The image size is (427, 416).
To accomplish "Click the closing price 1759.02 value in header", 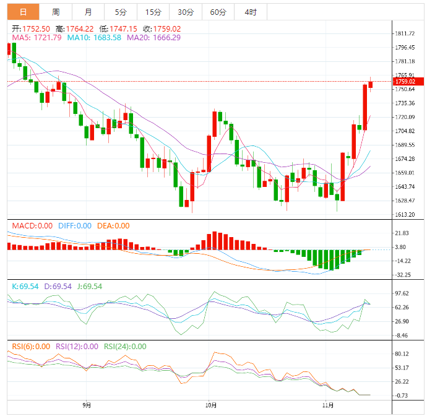I will pos(167,29).
